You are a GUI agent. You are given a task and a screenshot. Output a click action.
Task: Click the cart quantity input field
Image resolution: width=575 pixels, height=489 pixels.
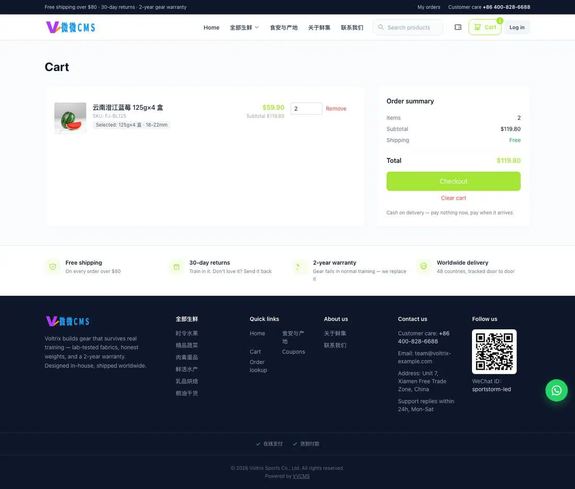tap(306, 109)
